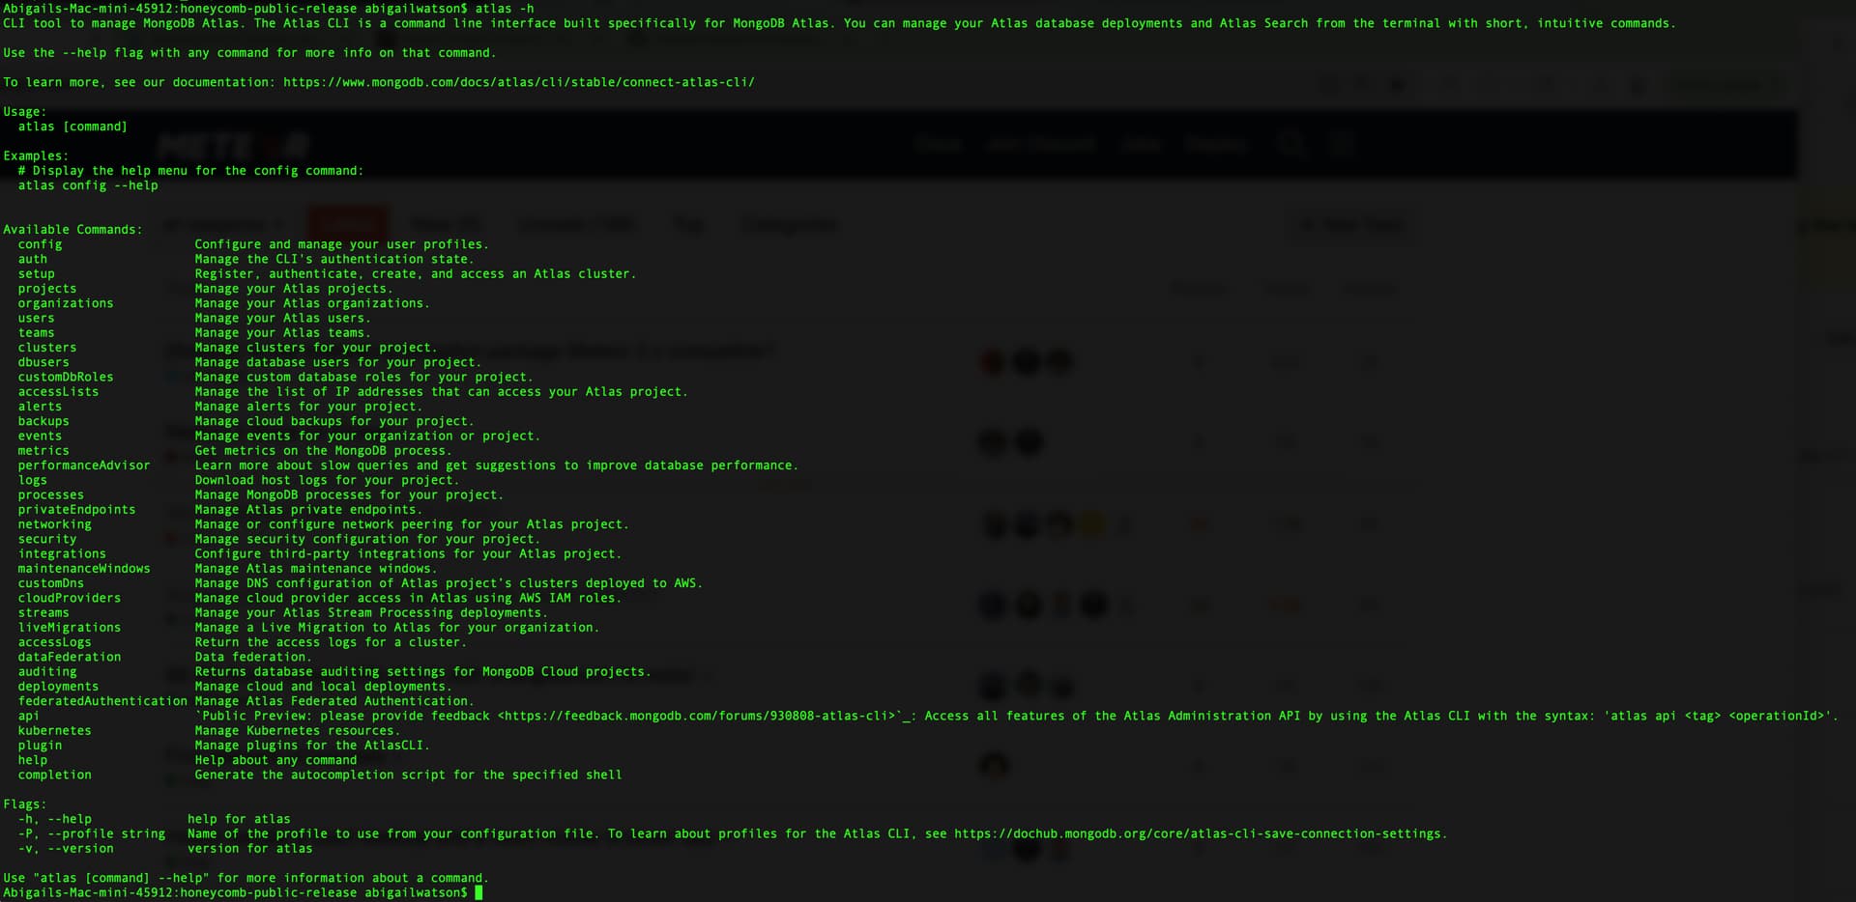Click the 'alerts' command name

click(x=40, y=407)
